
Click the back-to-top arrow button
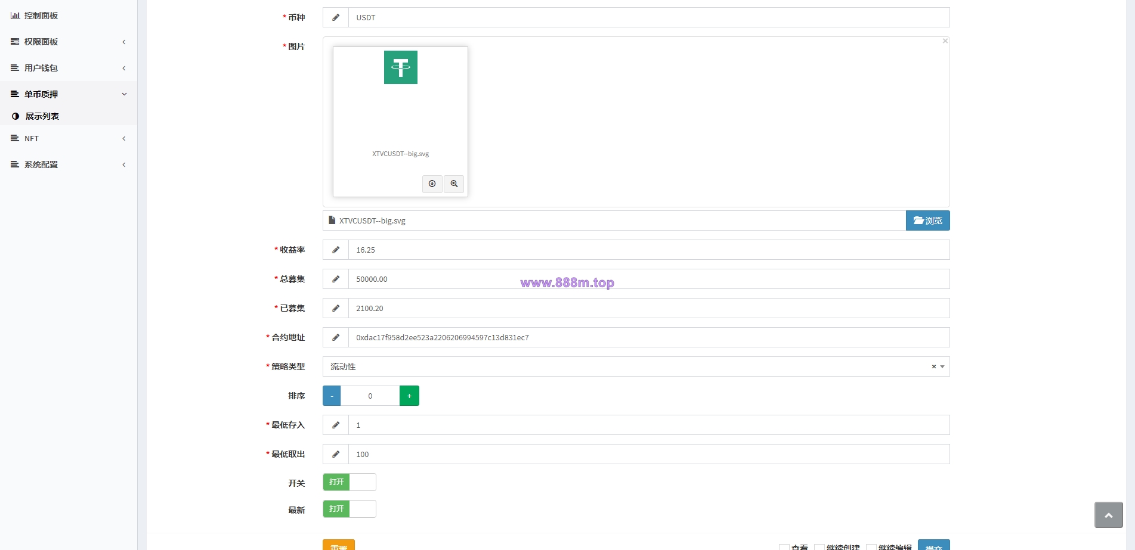1109,515
